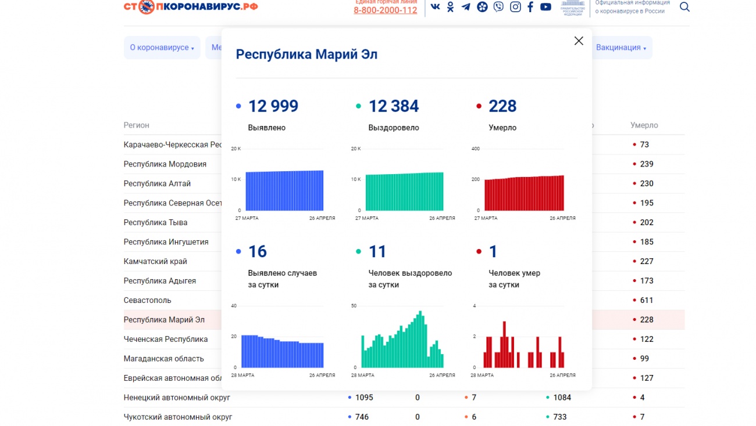Screen dimensions: 756x426
Task: Open the VK social page icon
Action: point(435,7)
